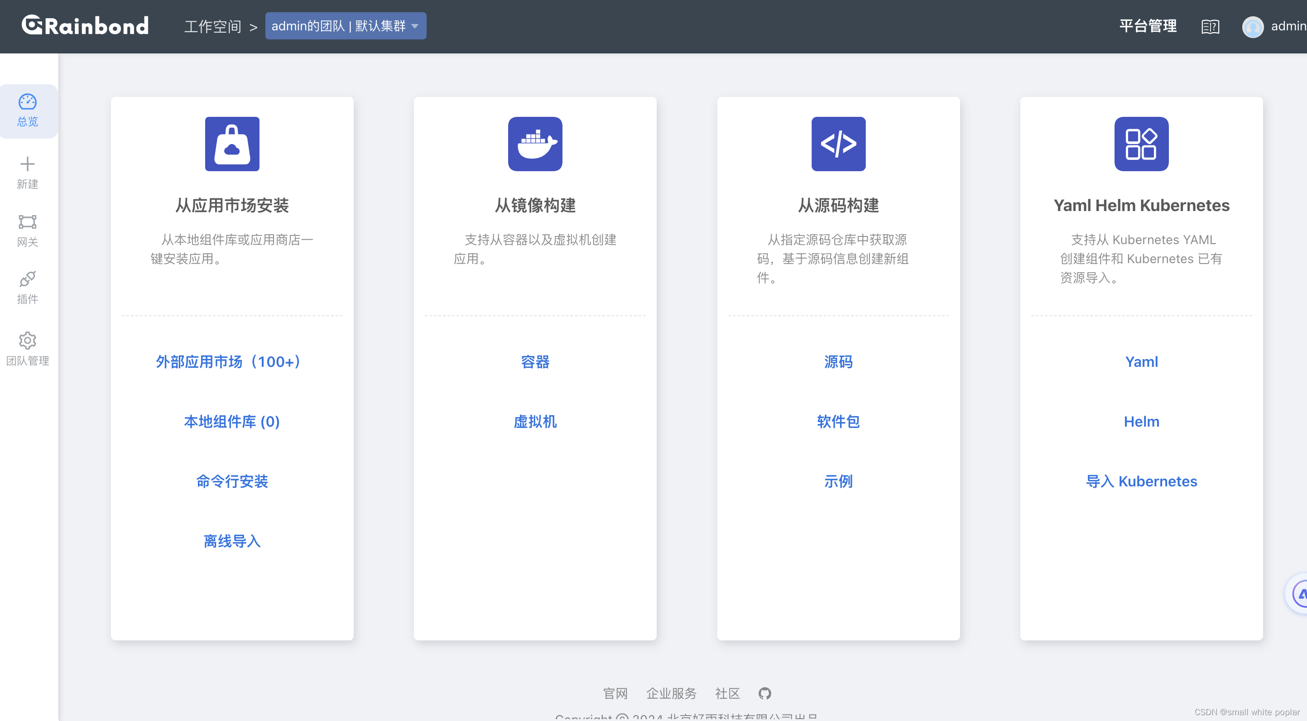This screenshot has width=1307, height=721.
Task: Open 社区 footer link
Action: [x=727, y=693]
